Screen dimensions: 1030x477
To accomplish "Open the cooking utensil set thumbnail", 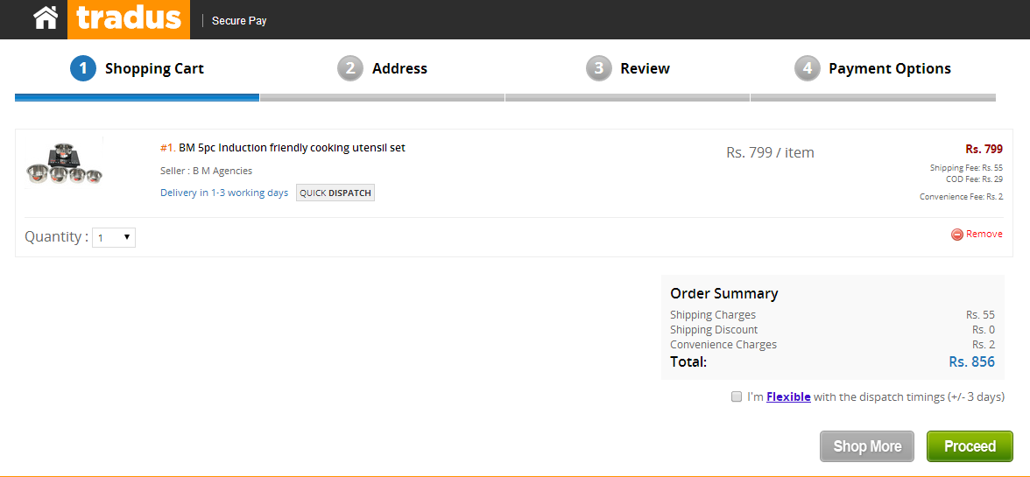I will point(65,163).
